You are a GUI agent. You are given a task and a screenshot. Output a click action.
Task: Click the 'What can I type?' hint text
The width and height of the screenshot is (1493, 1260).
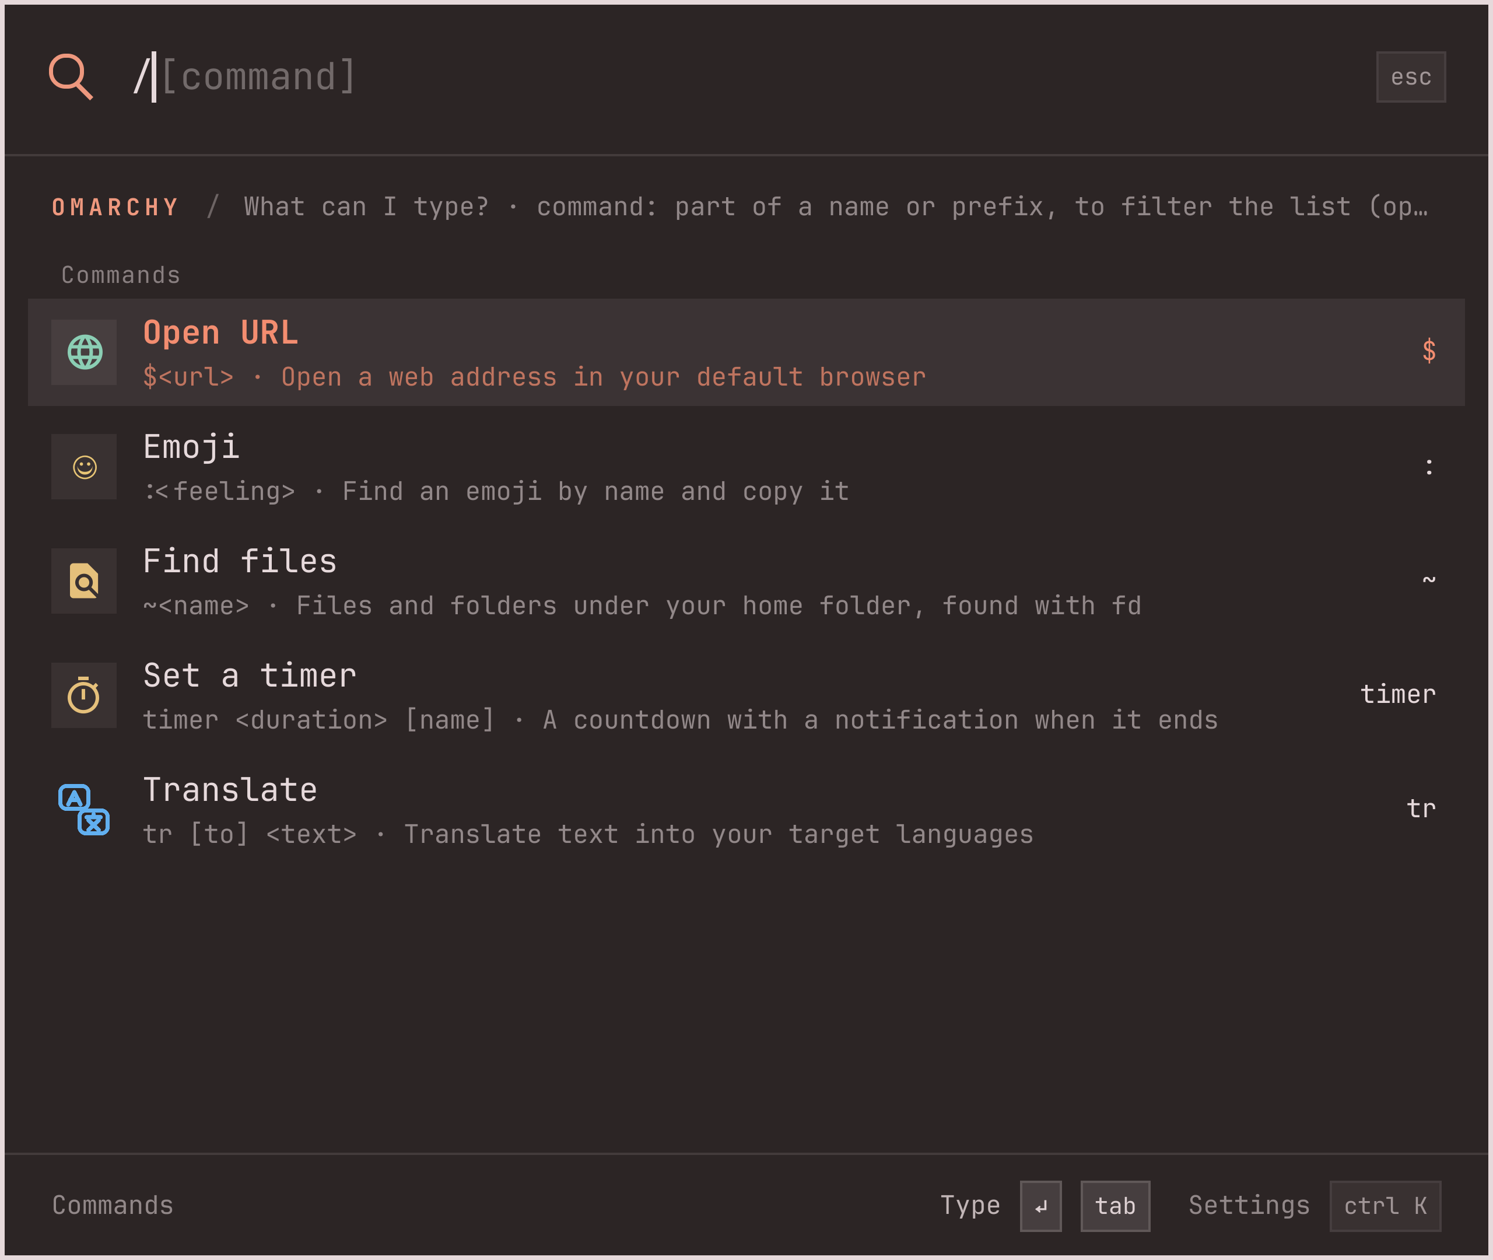tap(366, 207)
